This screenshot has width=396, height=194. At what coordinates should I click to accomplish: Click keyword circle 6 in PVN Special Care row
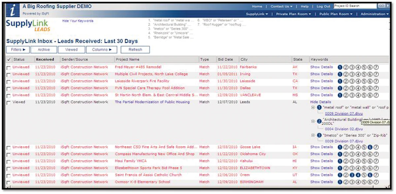(x=370, y=88)
